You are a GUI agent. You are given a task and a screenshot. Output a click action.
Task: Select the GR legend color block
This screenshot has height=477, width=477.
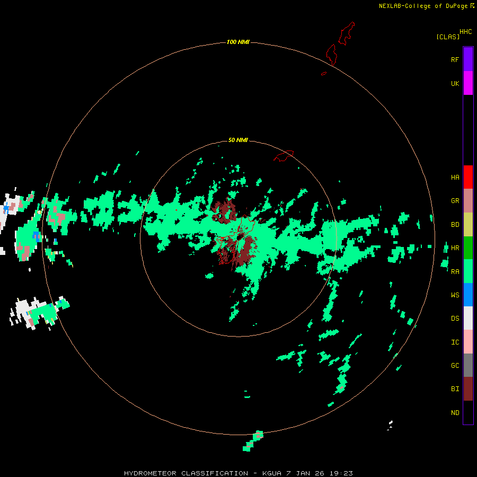tap(468, 200)
